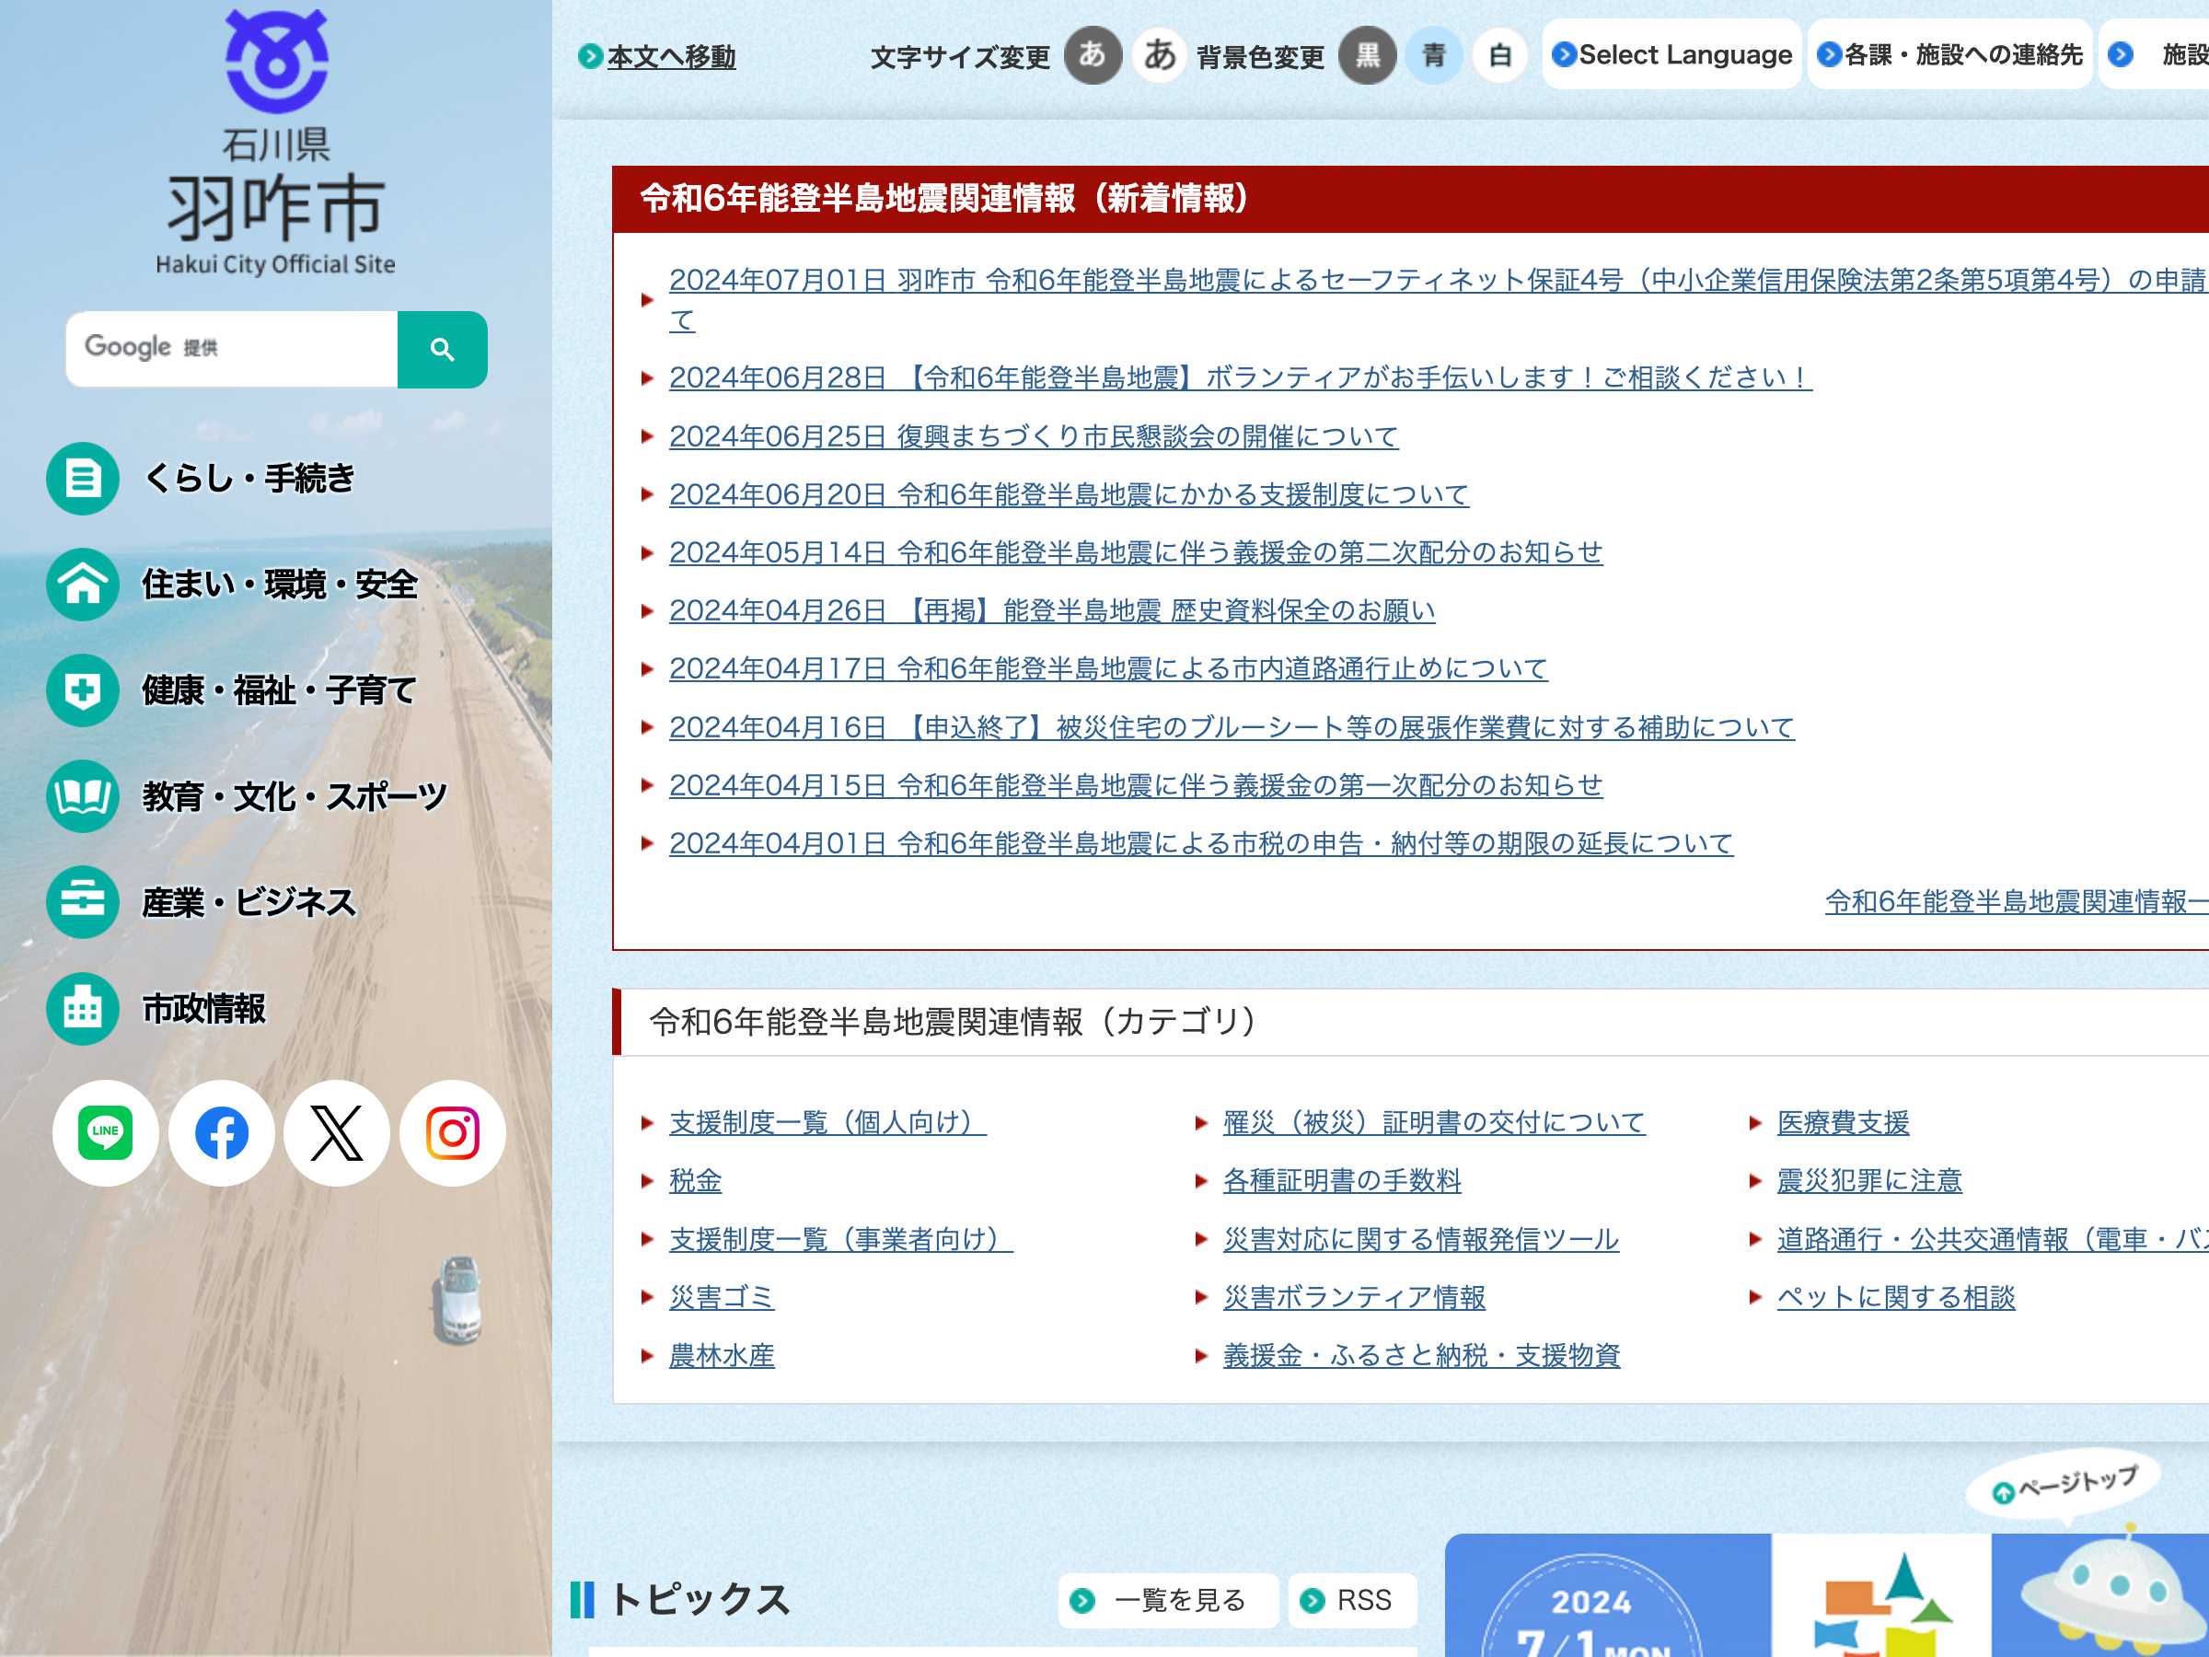Open ブルーシート等の展張作業費 補助 link
Viewport: 2209px width, 1657px height.
(1232, 727)
